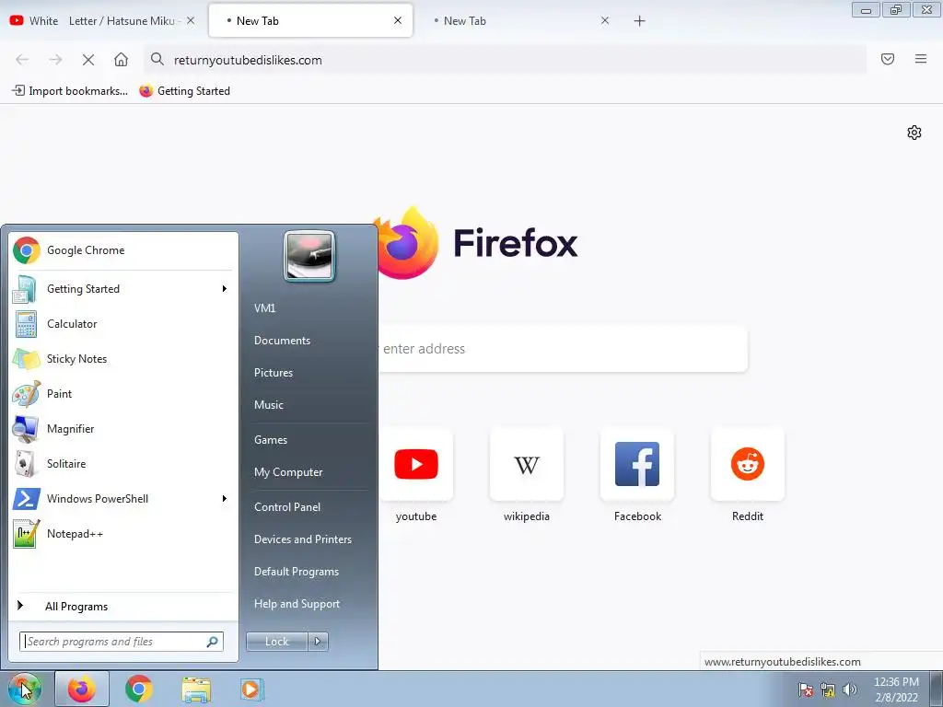Open Getting Started bookmark
The image size is (943, 707).
click(x=184, y=91)
